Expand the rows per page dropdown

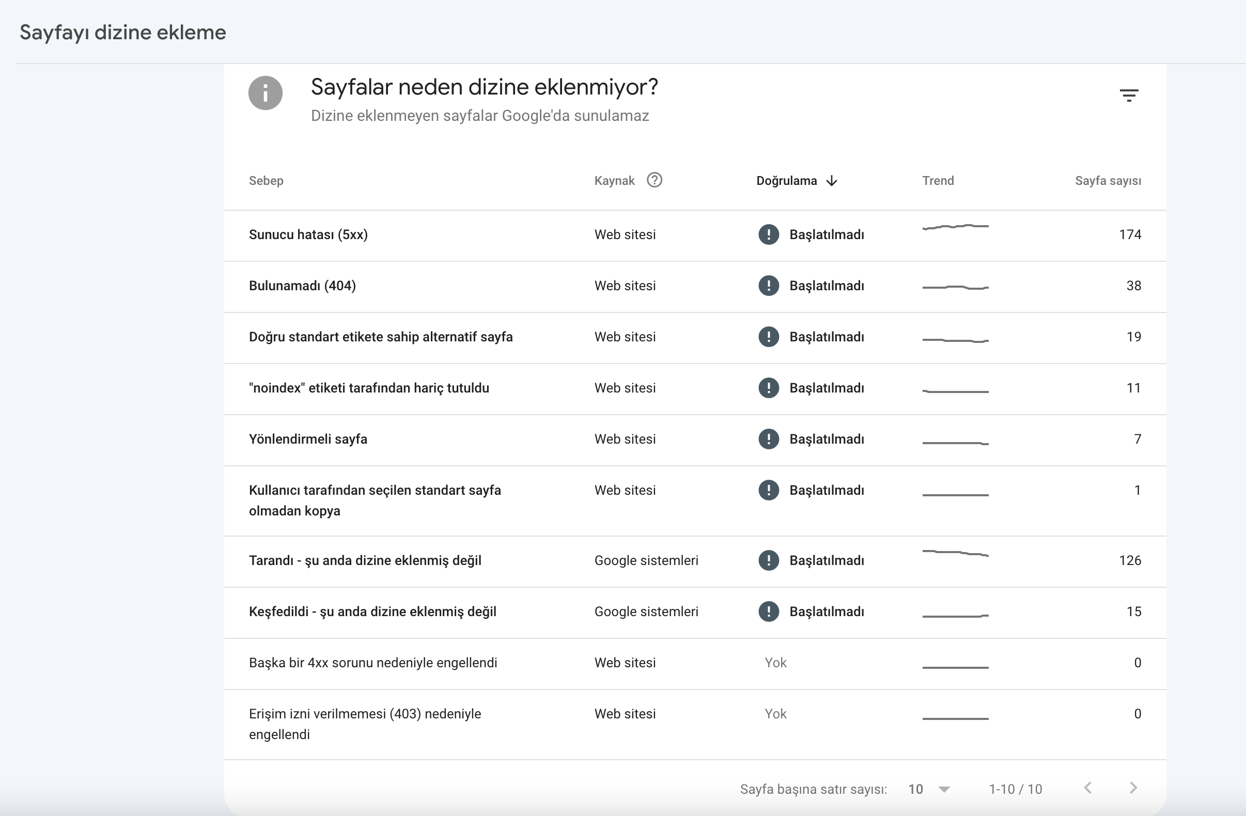point(929,789)
